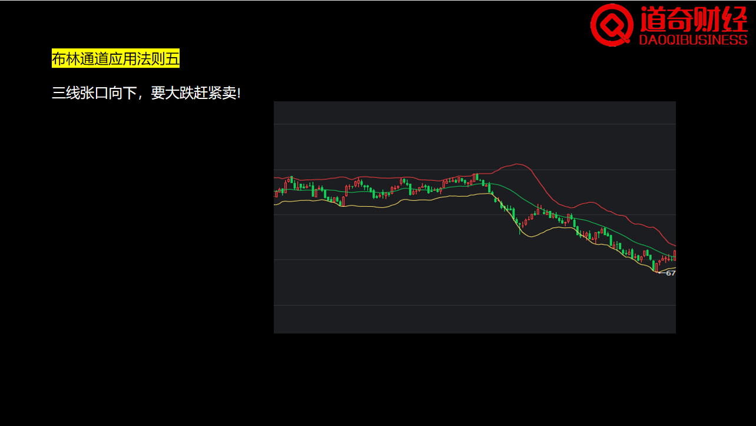
Task: Click the 67 price label on chart
Action: pyautogui.click(x=671, y=273)
